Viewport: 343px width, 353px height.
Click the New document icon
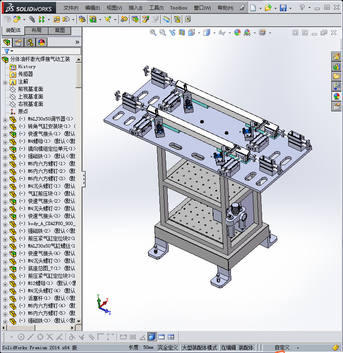click(253, 8)
